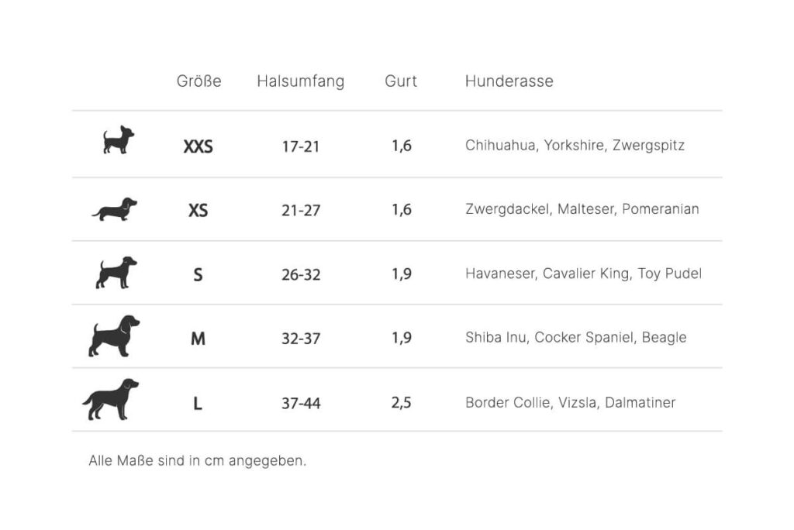Click the L size label
Screen dimensions: 794x530
[198, 404]
